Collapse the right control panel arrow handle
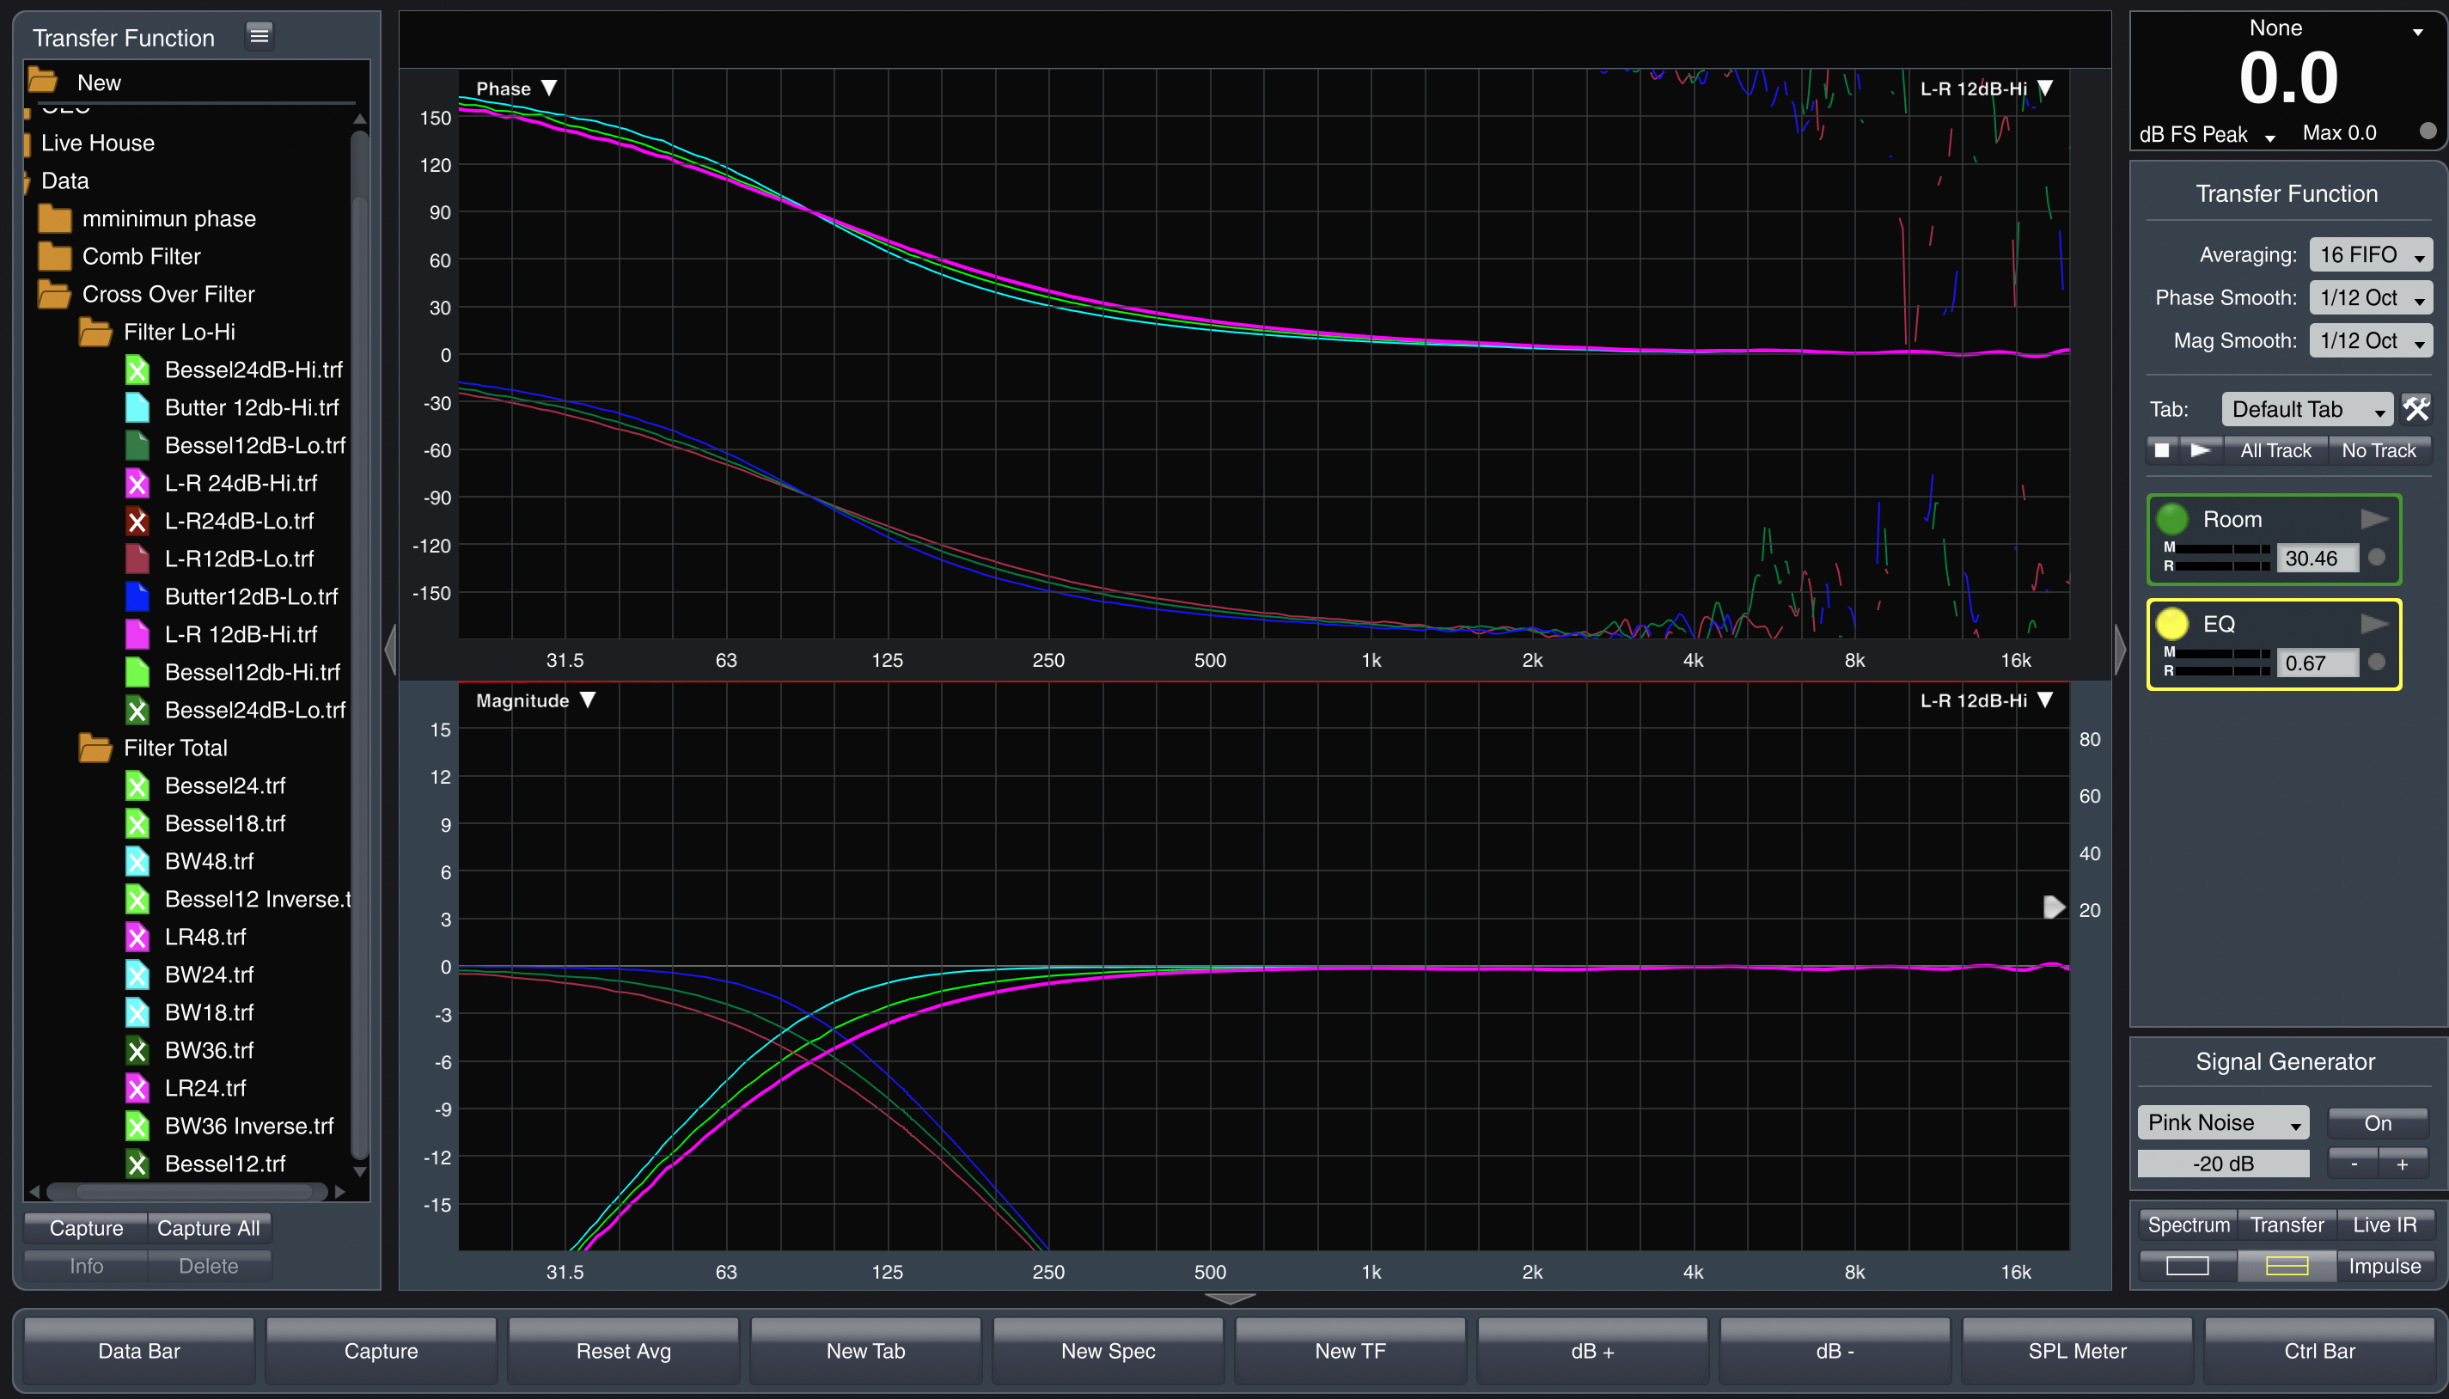 pyautogui.click(x=2119, y=650)
